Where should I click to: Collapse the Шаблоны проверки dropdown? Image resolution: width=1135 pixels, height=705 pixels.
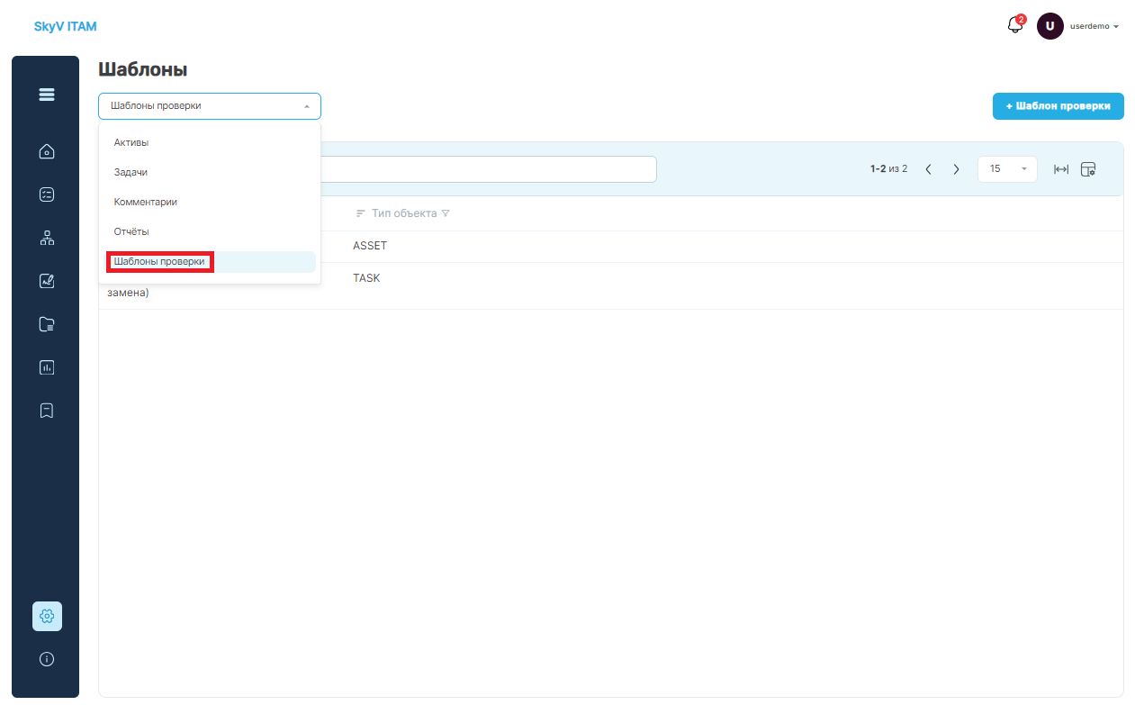(x=210, y=106)
